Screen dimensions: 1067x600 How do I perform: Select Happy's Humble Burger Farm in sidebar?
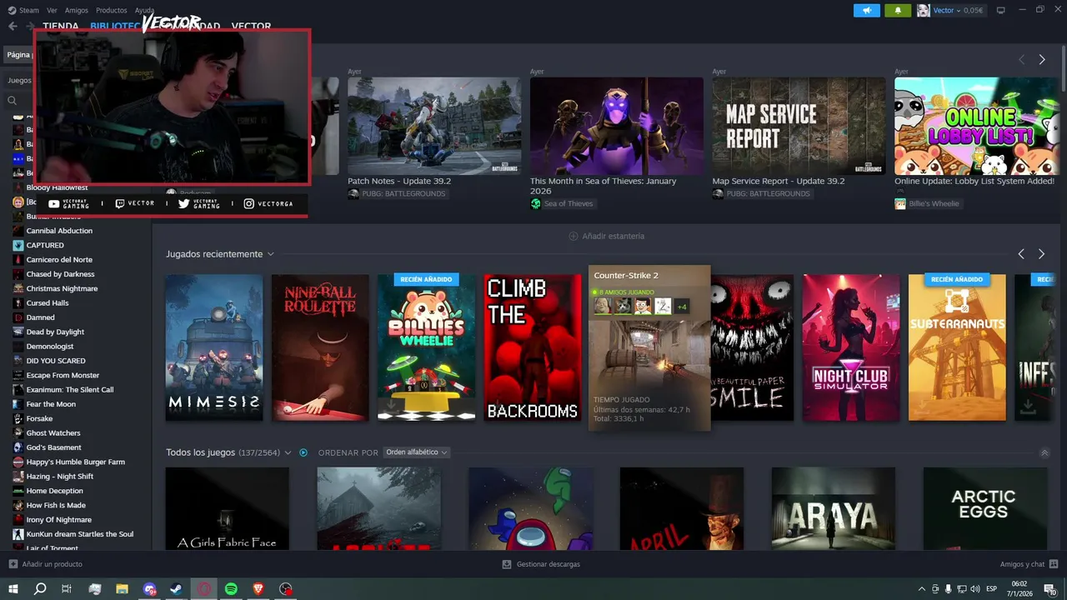75,462
